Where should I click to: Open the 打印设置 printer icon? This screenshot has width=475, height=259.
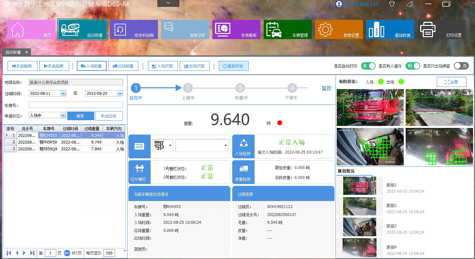tap(441, 29)
